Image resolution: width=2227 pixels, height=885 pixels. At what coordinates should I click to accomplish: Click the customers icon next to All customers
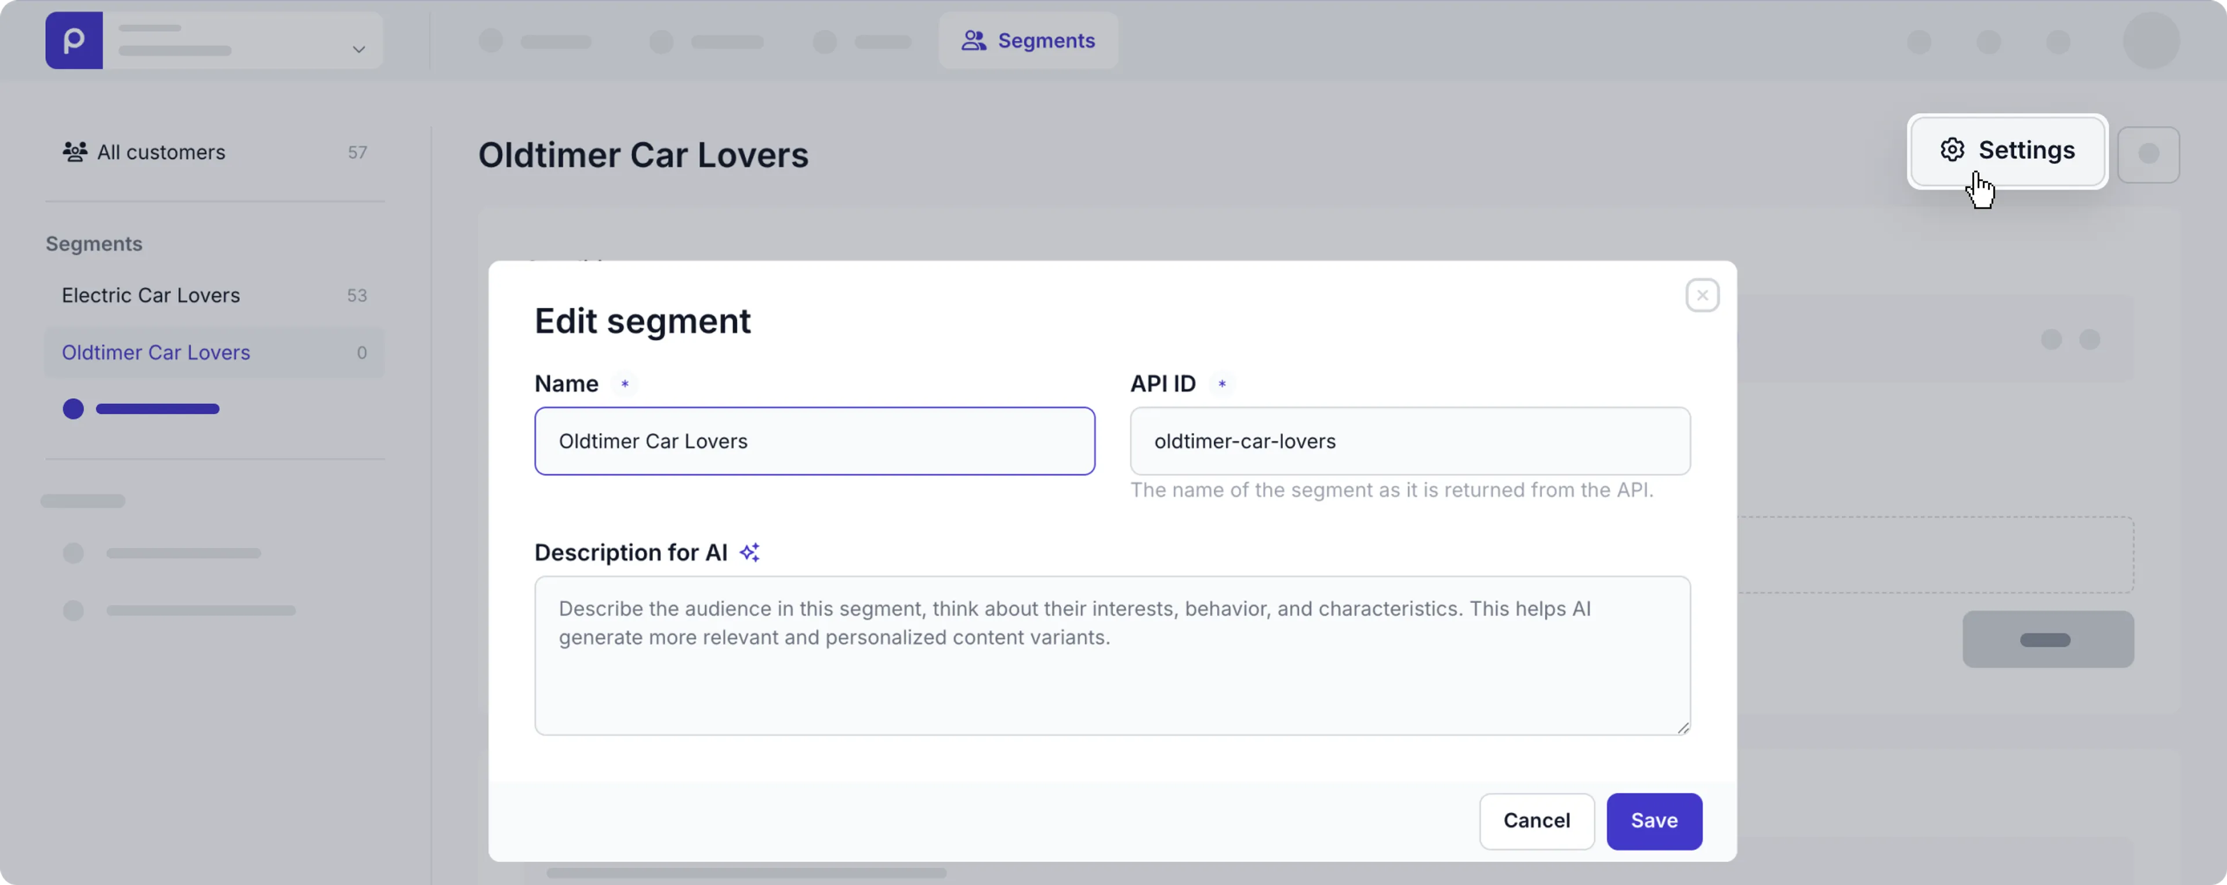point(74,151)
